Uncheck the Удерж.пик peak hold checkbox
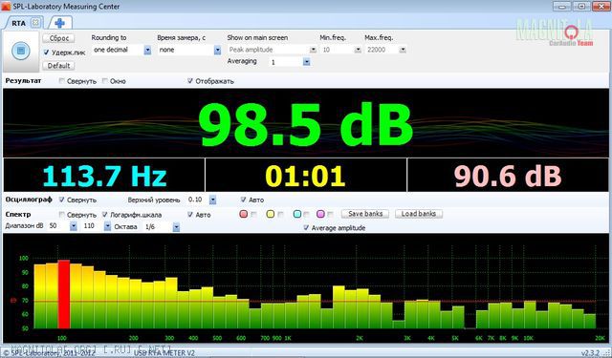 tap(47, 53)
